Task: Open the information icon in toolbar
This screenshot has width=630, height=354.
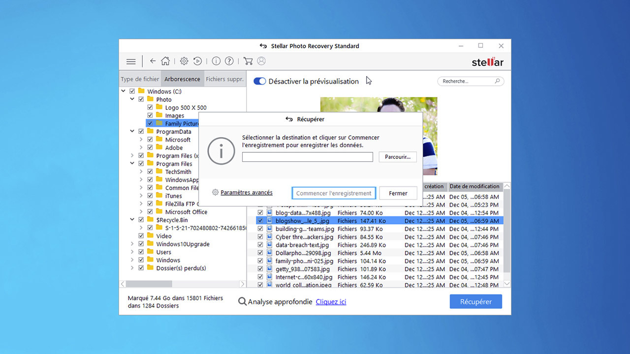Action: pos(216,61)
